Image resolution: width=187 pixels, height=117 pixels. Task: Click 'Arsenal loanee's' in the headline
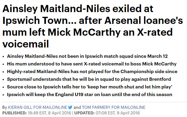144,20
